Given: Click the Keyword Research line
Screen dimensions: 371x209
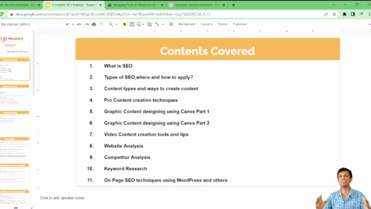Looking at the screenshot, I should (x=125, y=169).
